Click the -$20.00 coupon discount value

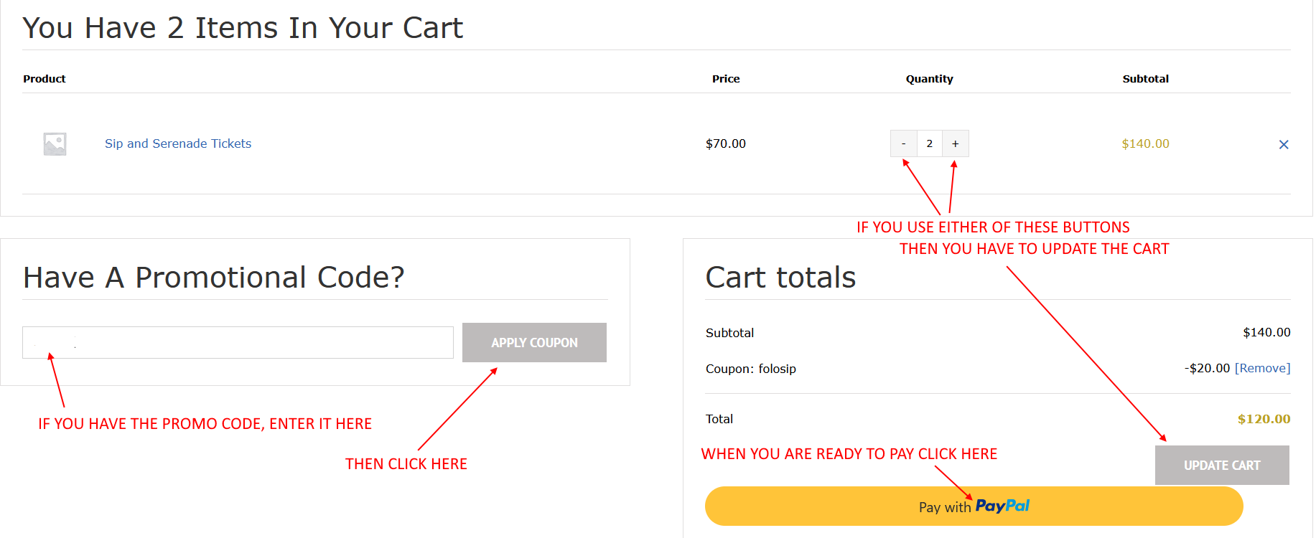(1207, 368)
